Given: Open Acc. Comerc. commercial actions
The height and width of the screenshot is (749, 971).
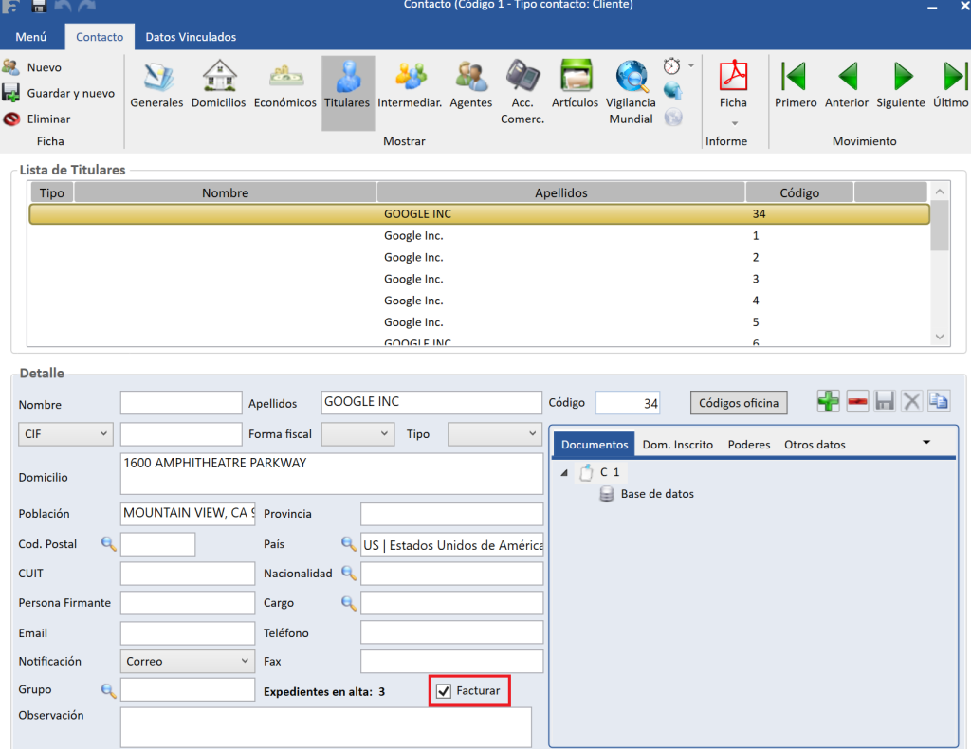Looking at the screenshot, I should (522, 93).
